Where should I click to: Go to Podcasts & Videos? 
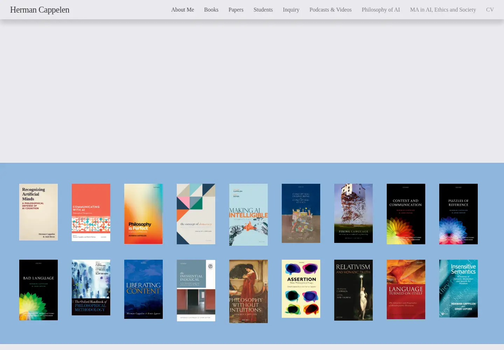[x=330, y=10]
